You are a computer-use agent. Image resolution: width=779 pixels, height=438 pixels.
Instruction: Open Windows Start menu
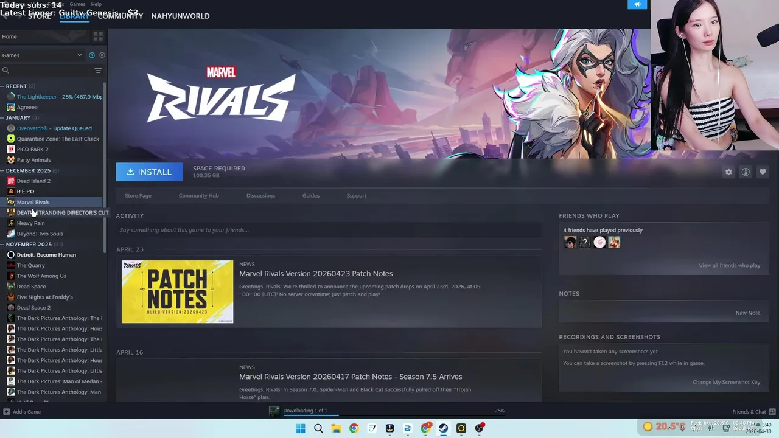pyautogui.click(x=300, y=428)
